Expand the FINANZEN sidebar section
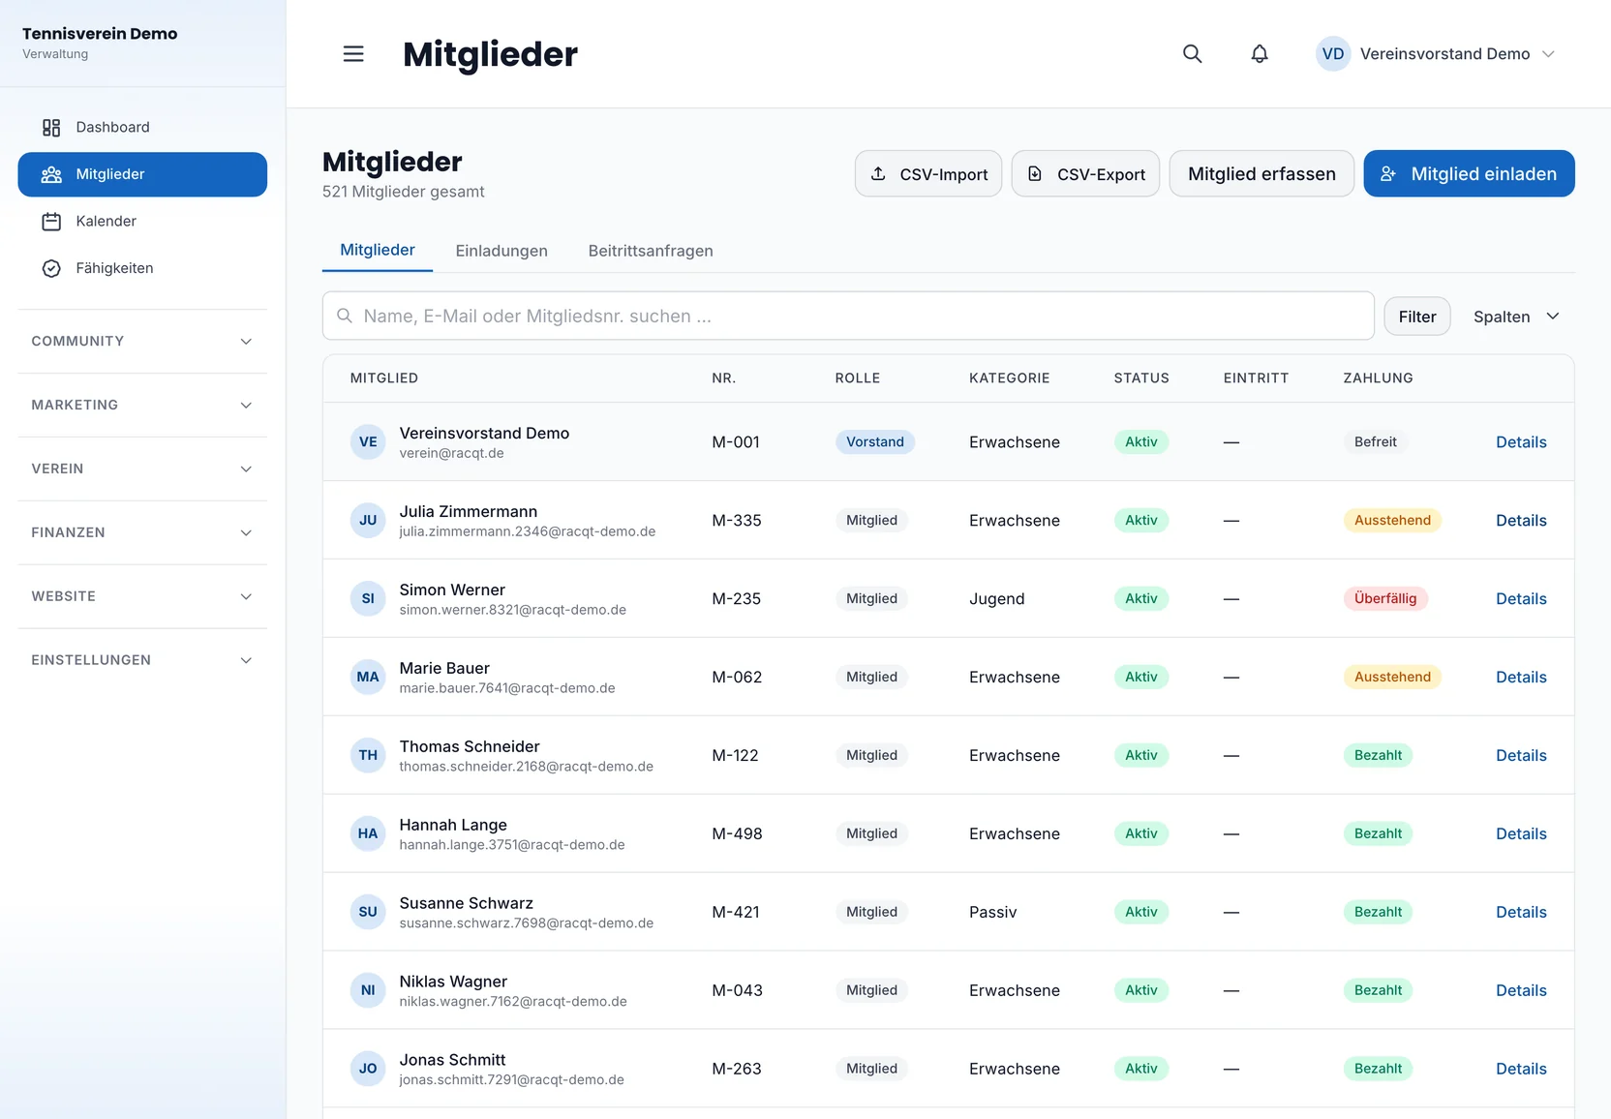The height and width of the screenshot is (1119, 1611). (142, 533)
